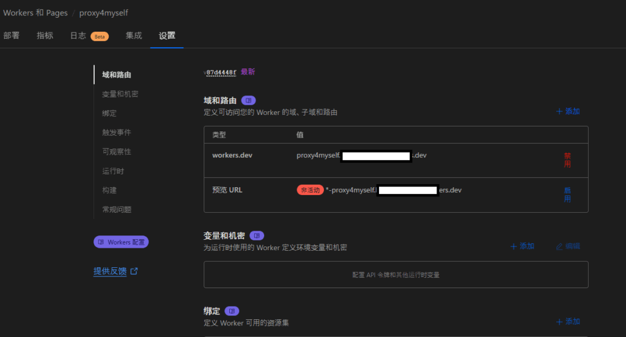Select 可观察性 in the settings sidebar
The width and height of the screenshot is (626, 337).
point(117,152)
